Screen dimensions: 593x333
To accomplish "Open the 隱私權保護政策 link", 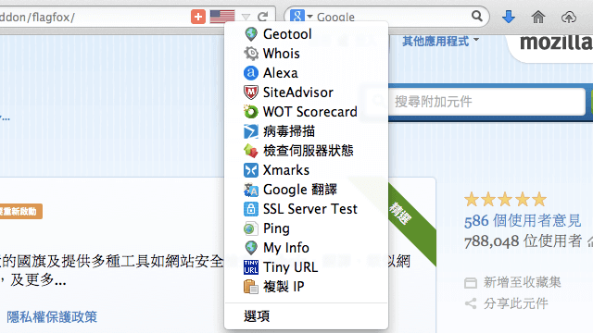I will (x=52, y=316).
